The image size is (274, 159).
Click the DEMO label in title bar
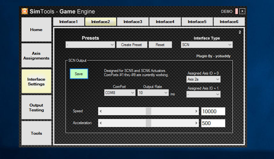(227, 12)
